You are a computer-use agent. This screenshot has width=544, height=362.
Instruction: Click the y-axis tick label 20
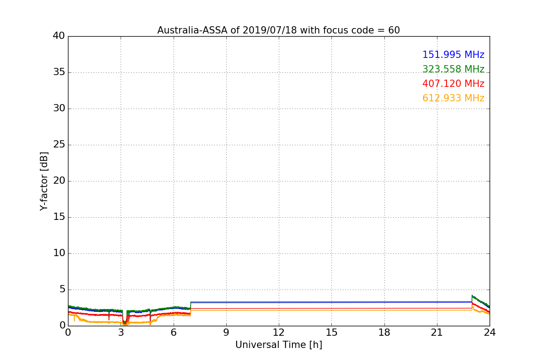coord(59,181)
